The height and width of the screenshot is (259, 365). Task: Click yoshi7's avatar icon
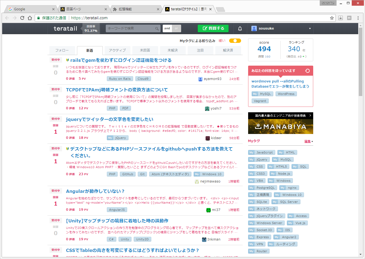pyautogui.click(x=207, y=108)
